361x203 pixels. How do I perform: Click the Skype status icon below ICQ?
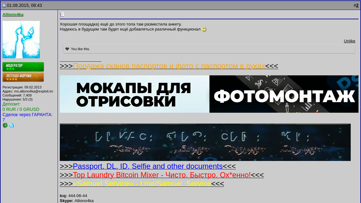11,125
